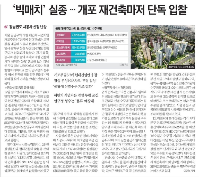Click the DL이앤씨 row label

pyautogui.click(x=63, y=54)
